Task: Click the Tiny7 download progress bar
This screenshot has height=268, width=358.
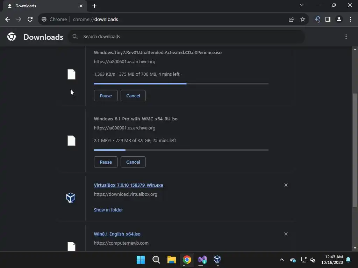Action: pyautogui.click(x=181, y=84)
